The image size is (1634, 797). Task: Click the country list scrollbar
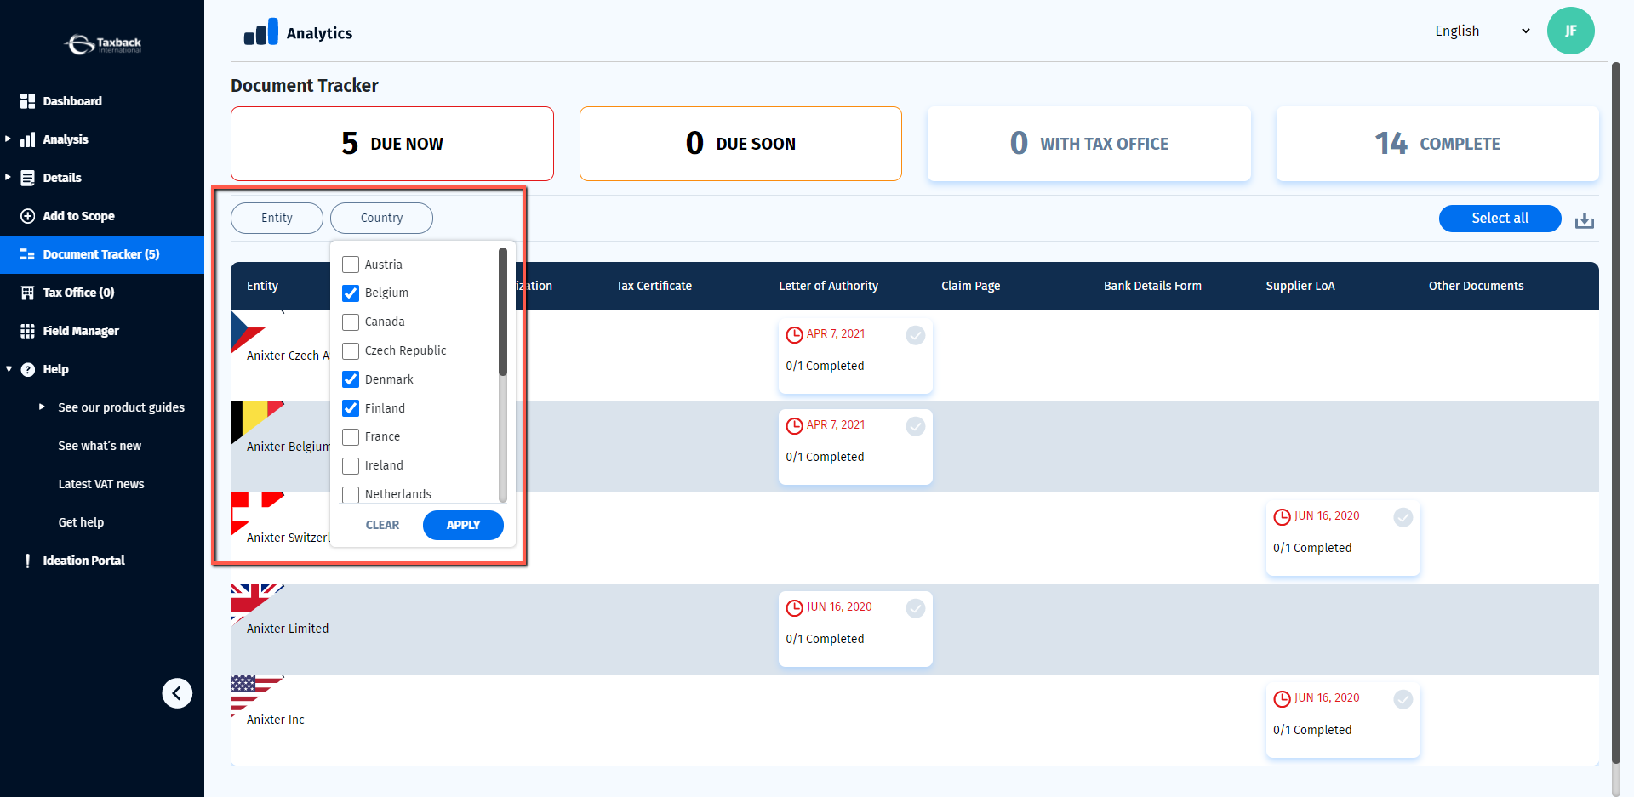(x=503, y=311)
